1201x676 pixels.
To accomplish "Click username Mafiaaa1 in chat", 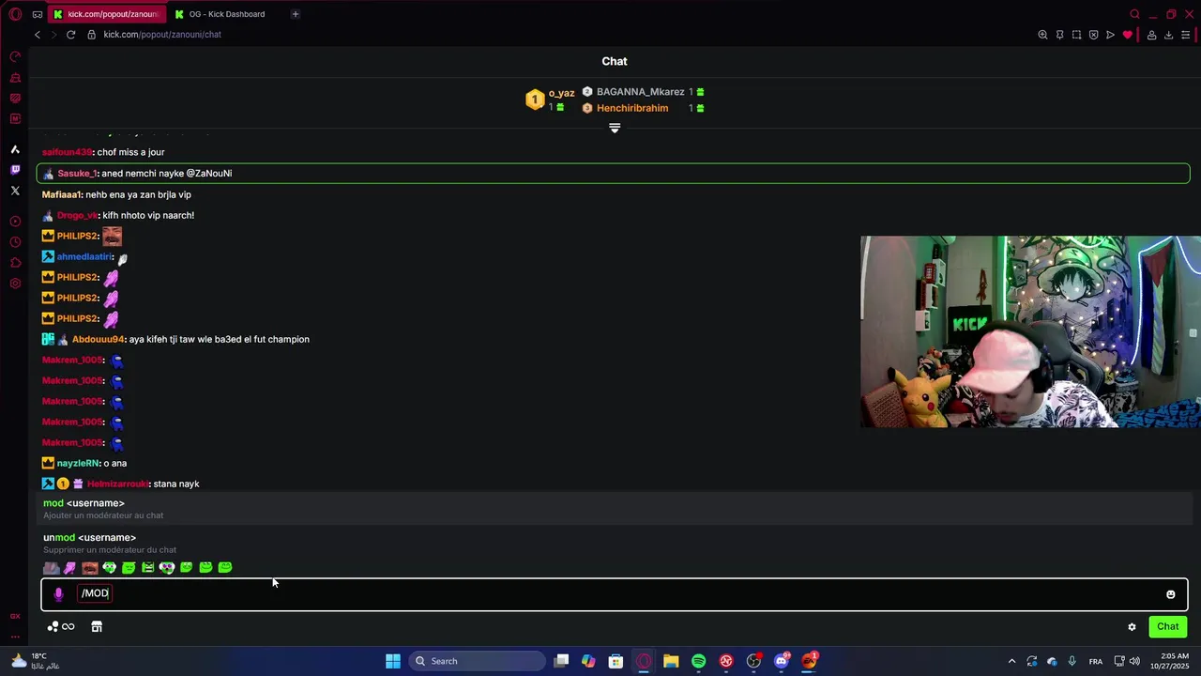I will click(x=62, y=195).
